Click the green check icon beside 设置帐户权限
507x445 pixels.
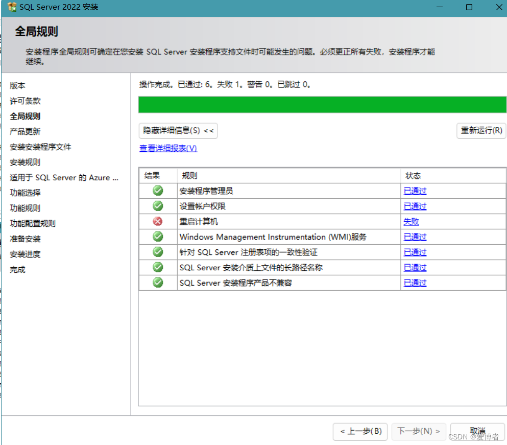(x=158, y=206)
